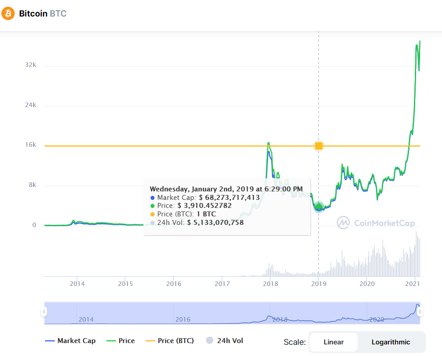
Task: Toggle the green Price legend series
Action: [x=120, y=341]
